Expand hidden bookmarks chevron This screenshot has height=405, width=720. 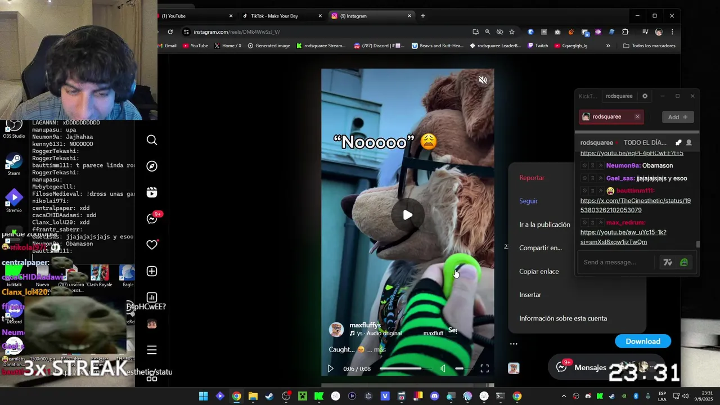[x=608, y=46]
